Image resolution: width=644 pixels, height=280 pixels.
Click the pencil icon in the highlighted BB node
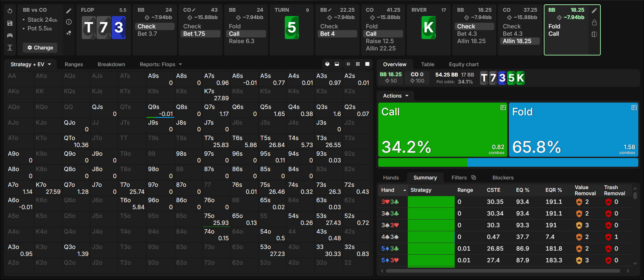point(594,11)
